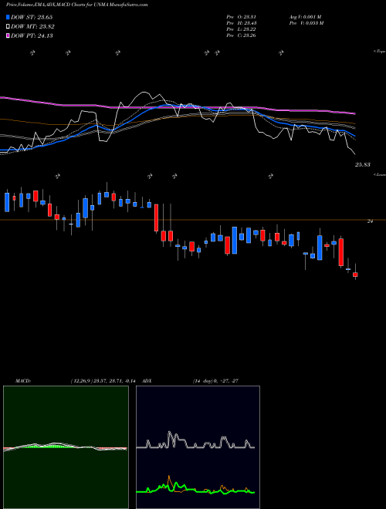The height and width of the screenshot is (509, 386).
Task: Select the 'DOW MT: 23.82' legend text
Action: click(x=32, y=27)
